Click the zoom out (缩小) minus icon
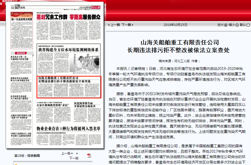The height and width of the screenshot is (165, 251). point(237,25)
